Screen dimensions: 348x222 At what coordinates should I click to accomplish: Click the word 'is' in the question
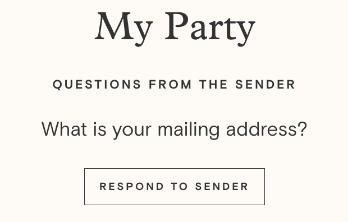[100, 129]
